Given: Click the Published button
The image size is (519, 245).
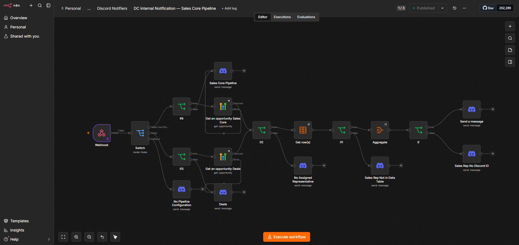Looking at the screenshot, I should tap(424, 8).
